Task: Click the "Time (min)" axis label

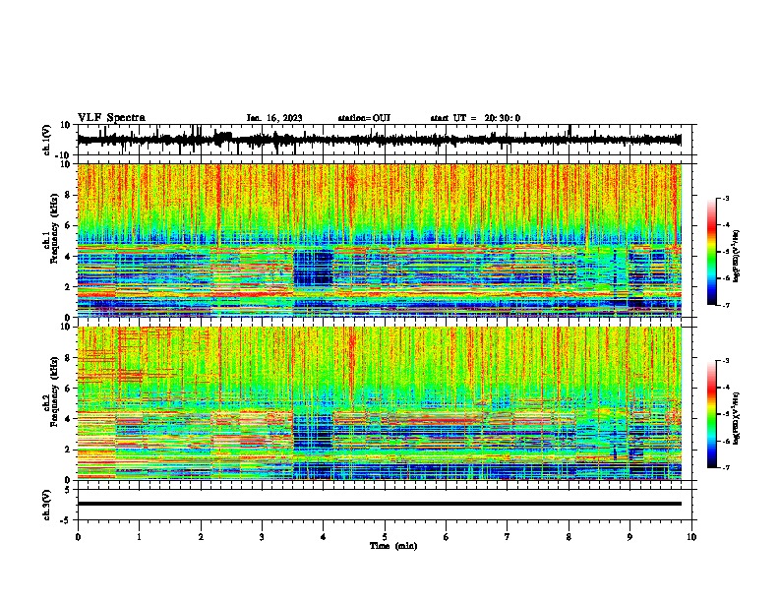Action: point(393,546)
